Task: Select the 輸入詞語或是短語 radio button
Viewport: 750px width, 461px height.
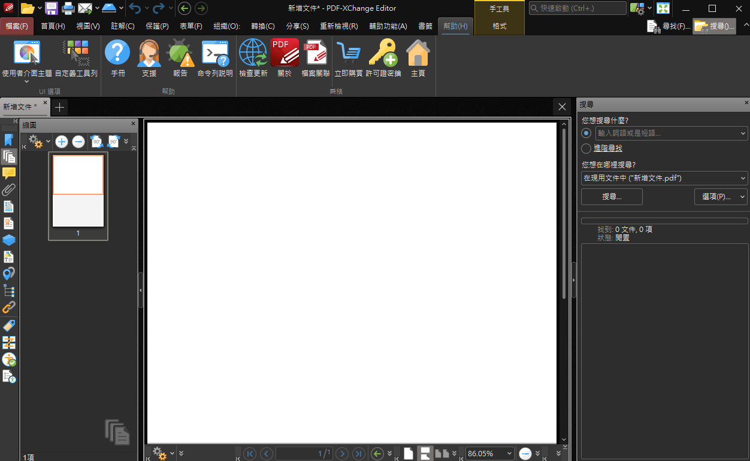Action: [x=585, y=133]
